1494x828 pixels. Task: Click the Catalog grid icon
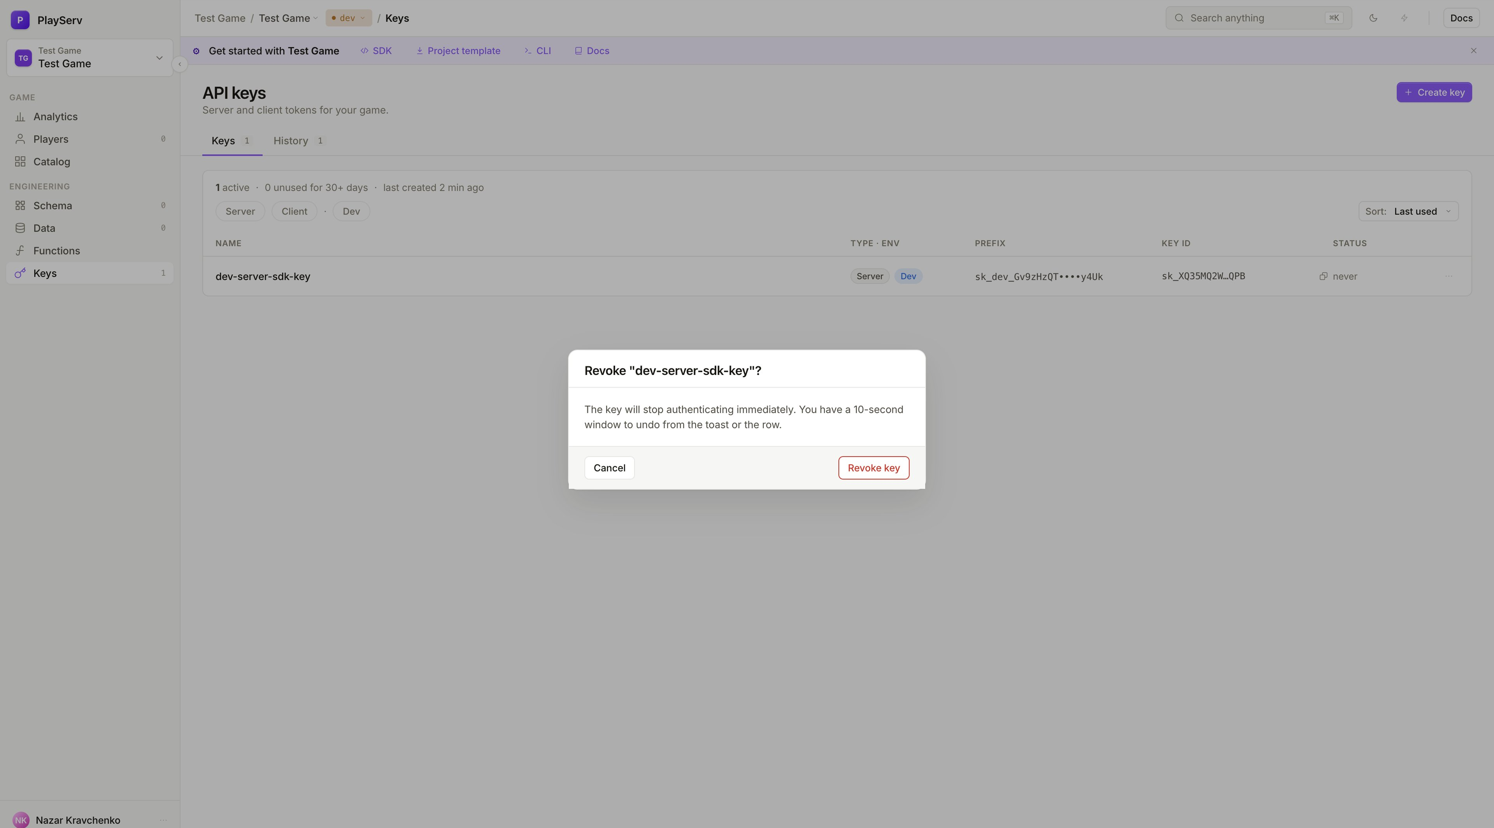[x=20, y=162]
